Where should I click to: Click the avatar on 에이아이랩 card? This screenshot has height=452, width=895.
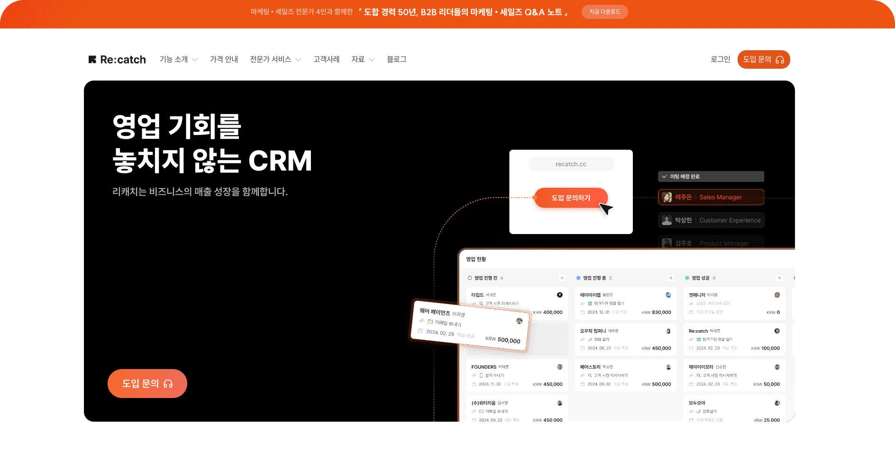click(x=668, y=295)
